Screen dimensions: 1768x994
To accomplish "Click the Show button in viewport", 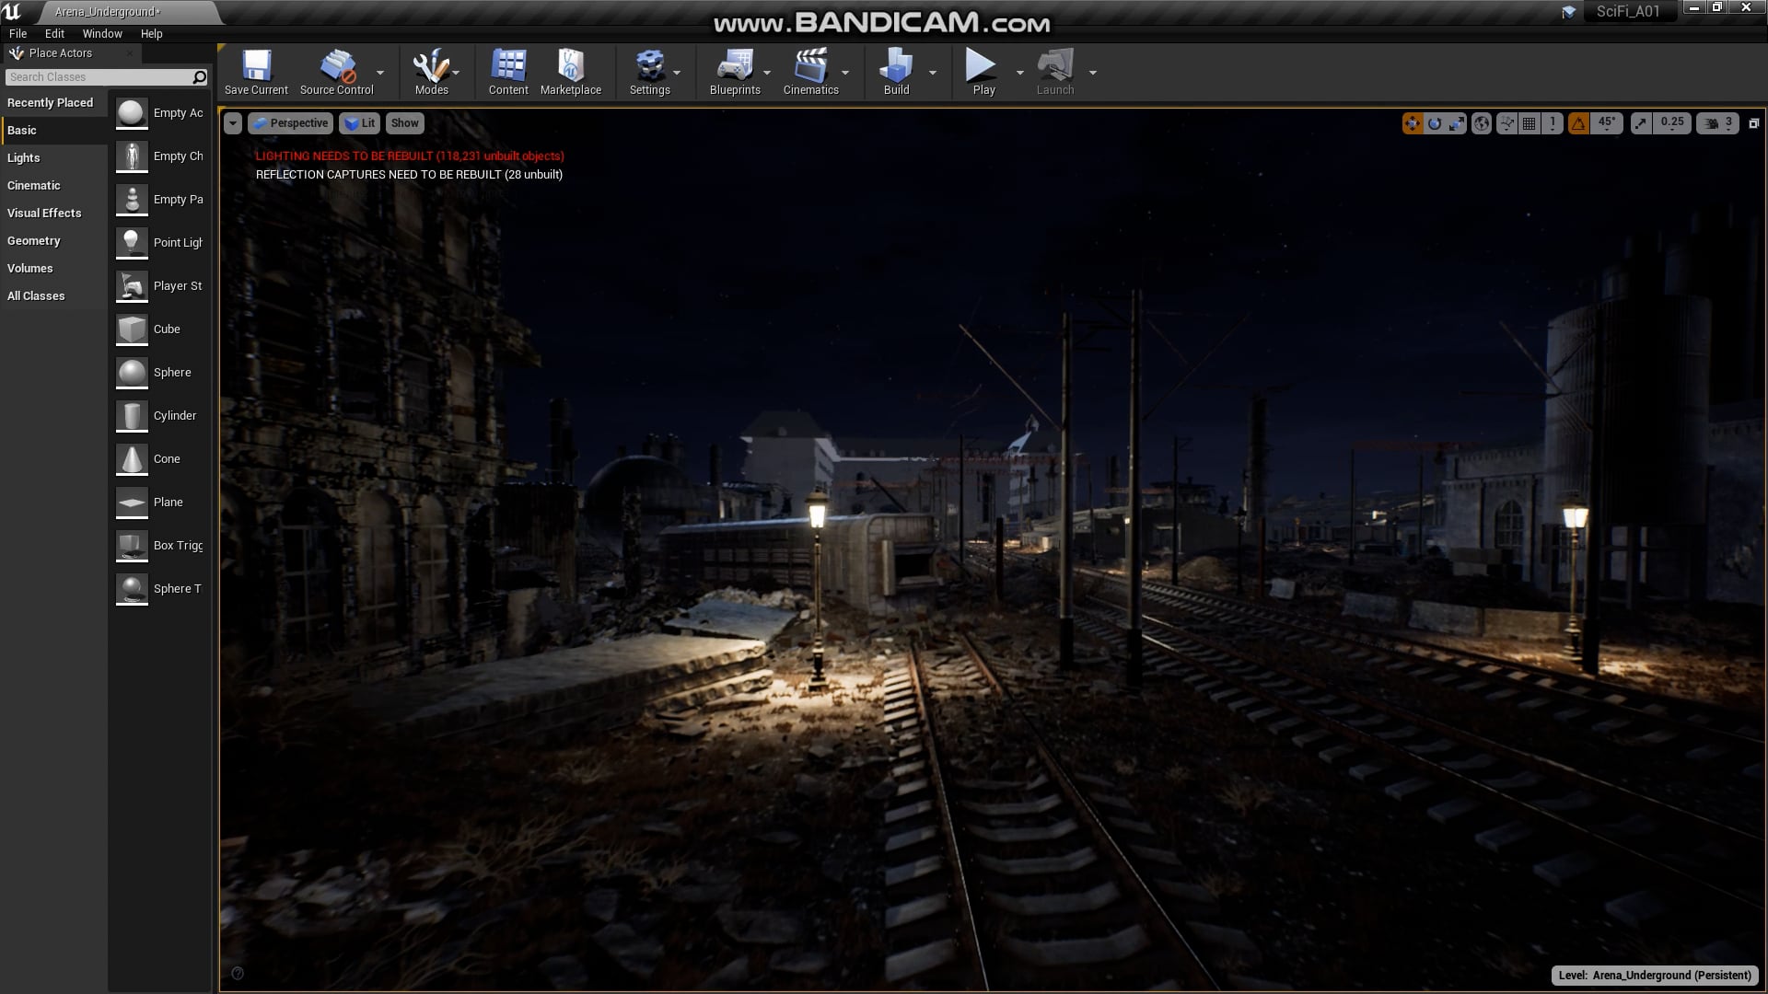I will pos(404,123).
